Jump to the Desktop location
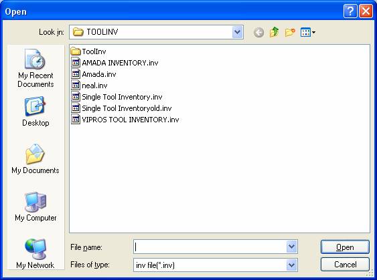This screenshot has width=377, height=280. click(35, 112)
